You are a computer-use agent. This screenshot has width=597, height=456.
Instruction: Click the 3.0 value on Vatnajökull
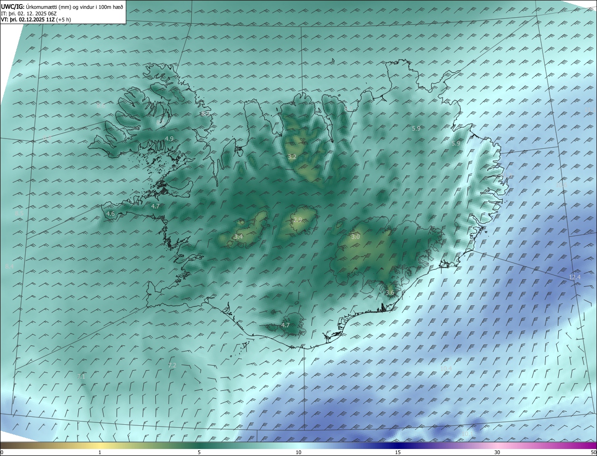pos(355,237)
